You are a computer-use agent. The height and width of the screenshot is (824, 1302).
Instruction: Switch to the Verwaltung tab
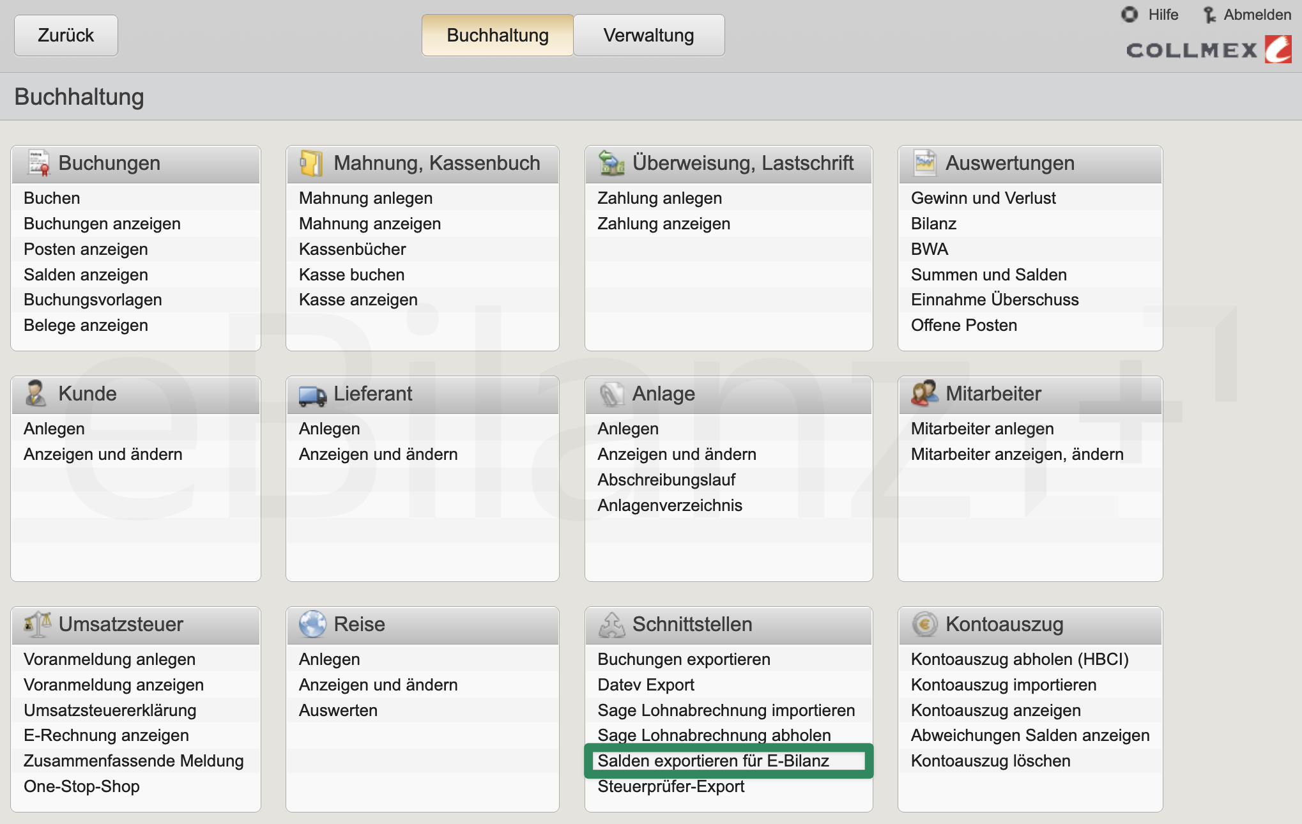point(648,35)
